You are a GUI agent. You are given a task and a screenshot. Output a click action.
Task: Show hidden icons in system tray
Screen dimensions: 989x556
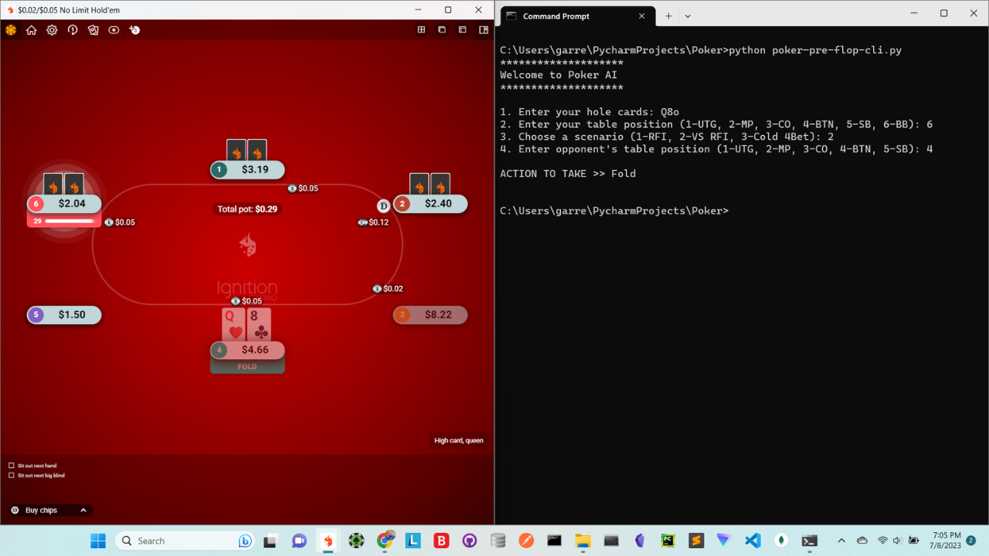coord(841,541)
